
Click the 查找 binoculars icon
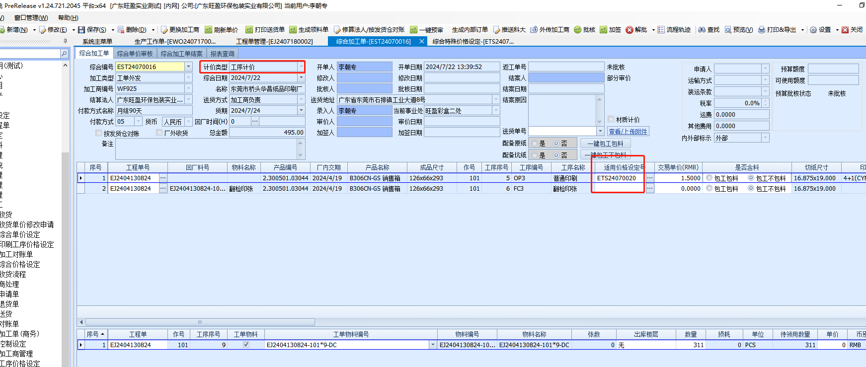point(702,30)
